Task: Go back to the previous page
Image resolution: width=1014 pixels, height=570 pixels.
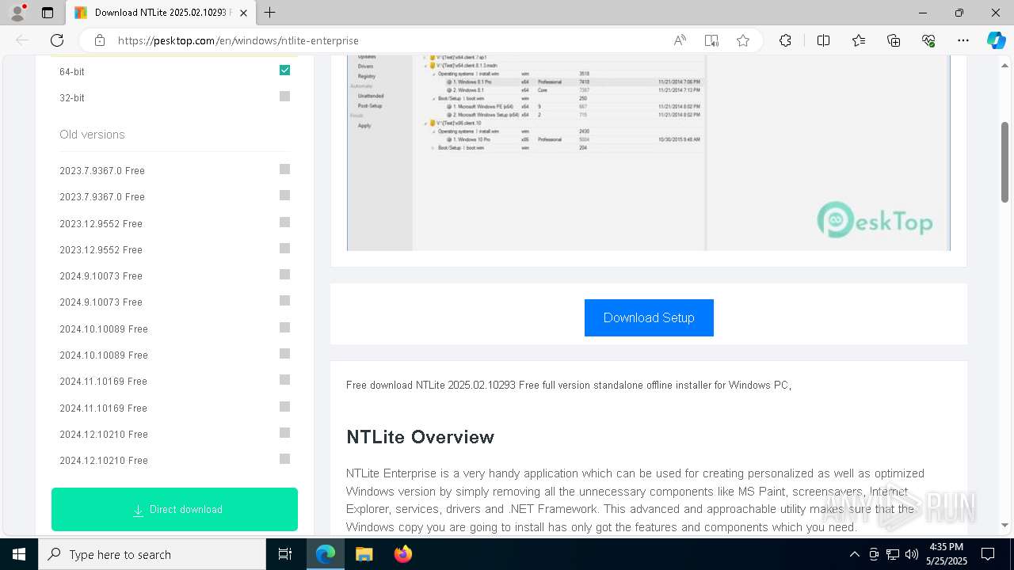Action: [22, 40]
